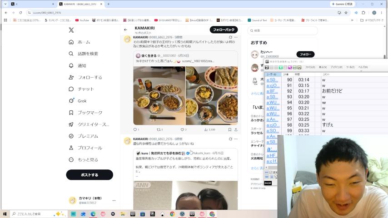Open the tab search chevron in the browser

click(x=5, y=4)
